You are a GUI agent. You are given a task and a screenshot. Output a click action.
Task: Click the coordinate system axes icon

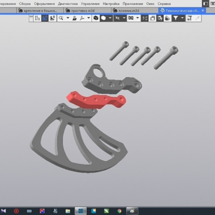82,18
